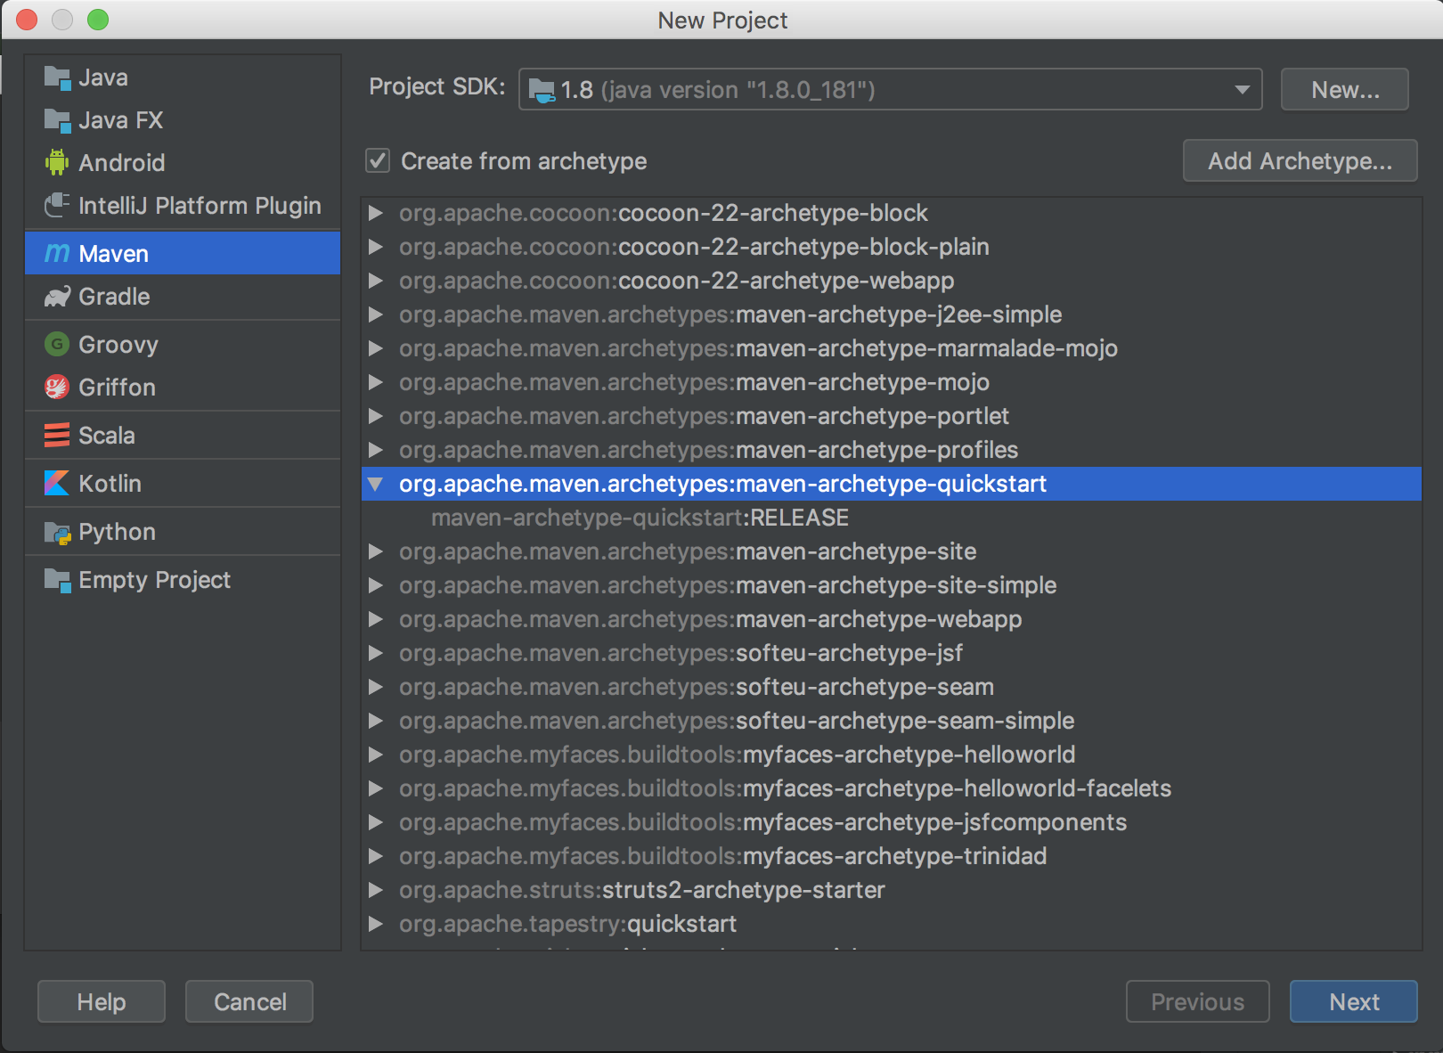Expand softeu-archetype-jsf triangle
The height and width of the screenshot is (1053, 1443).
[x=376, y=653]
